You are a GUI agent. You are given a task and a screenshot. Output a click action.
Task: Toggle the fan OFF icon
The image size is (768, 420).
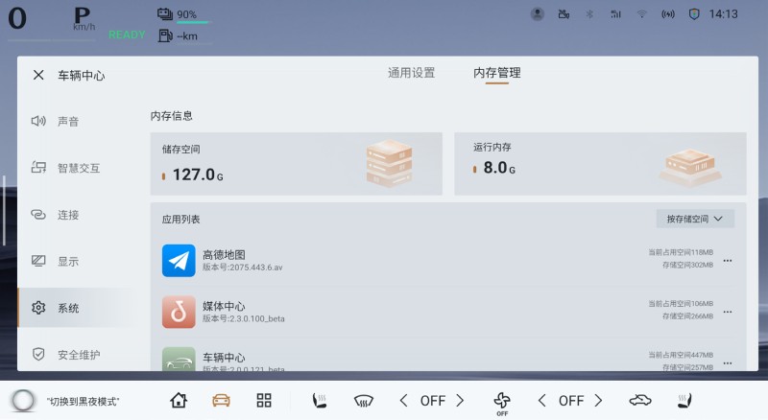click(x=502, y=404)
